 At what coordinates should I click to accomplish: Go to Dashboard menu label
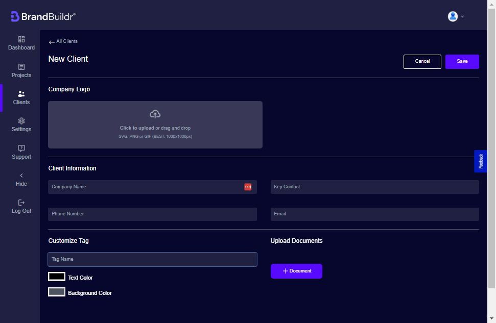pos(21,48)
